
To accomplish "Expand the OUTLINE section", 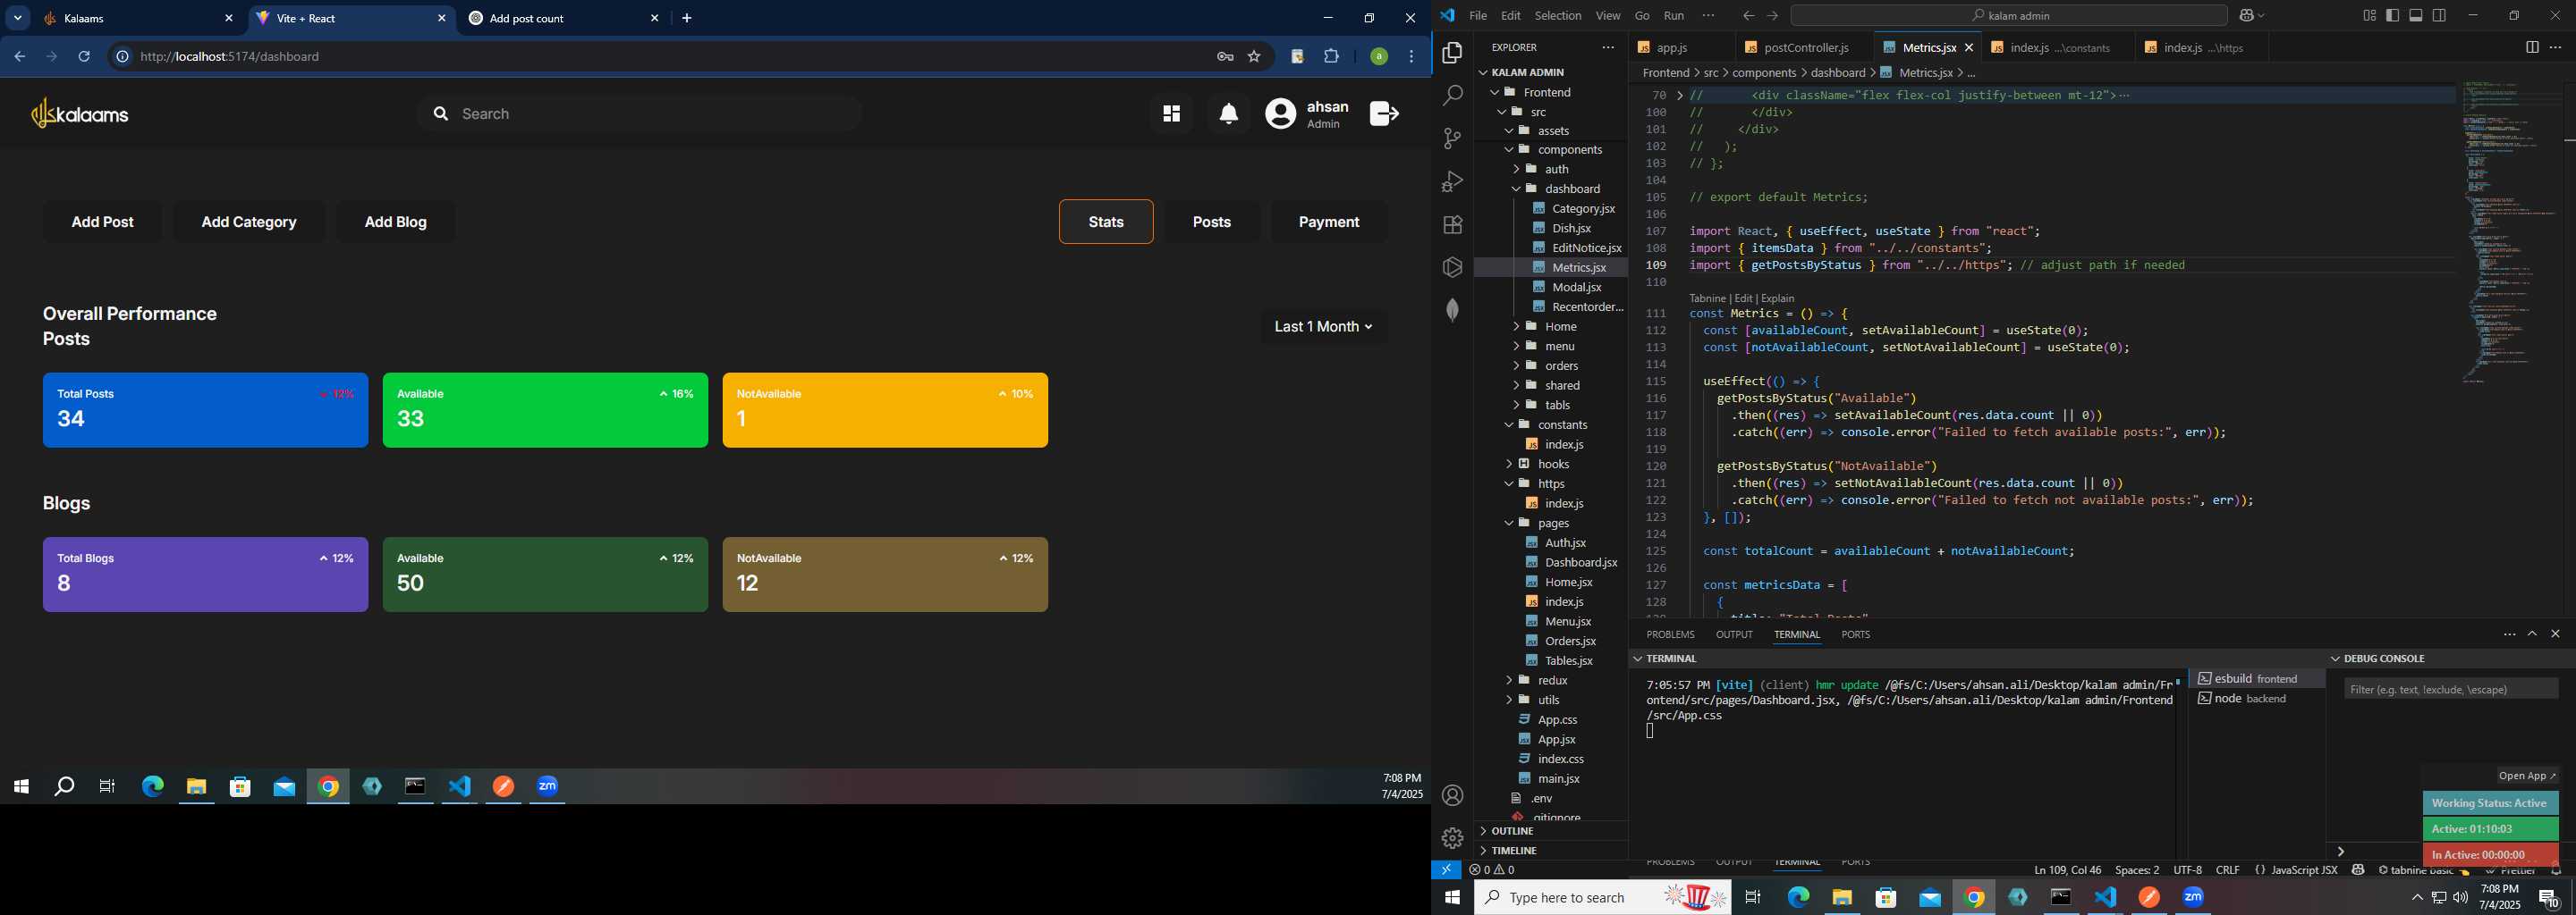I will tap(1513, 831).
